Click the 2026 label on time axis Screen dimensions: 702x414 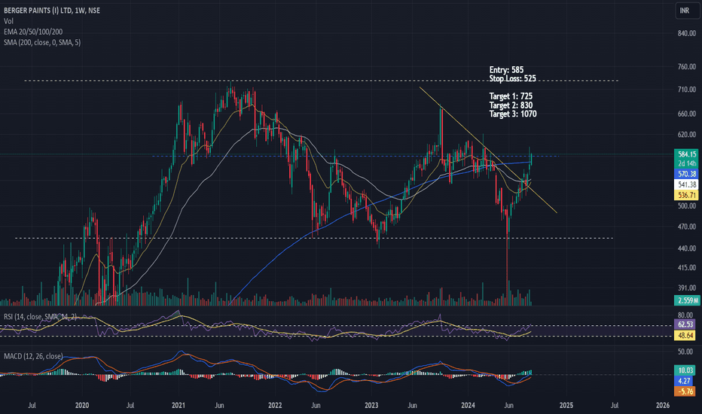point(663,406)
